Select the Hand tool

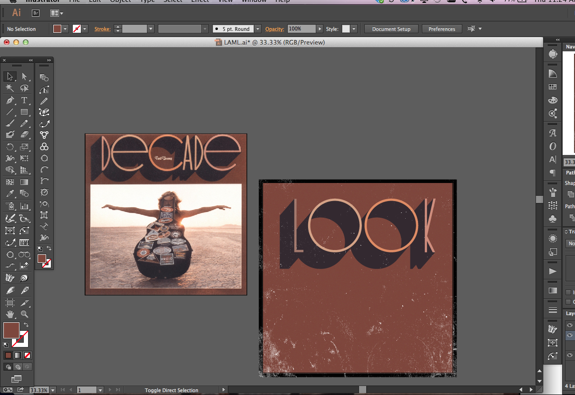(x=10, y=314)
